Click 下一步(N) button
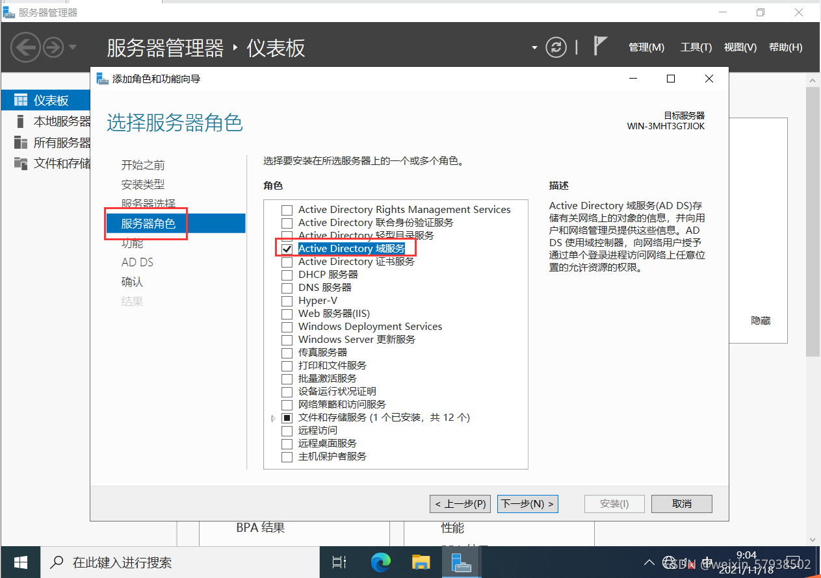The height and width of the screenshot is (578, 821). 528,504
